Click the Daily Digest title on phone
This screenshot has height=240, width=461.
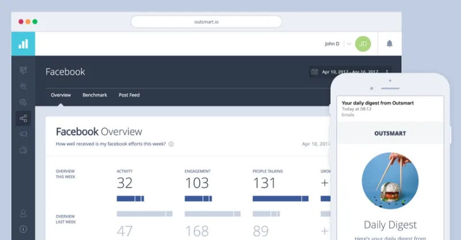click(390, 225)
